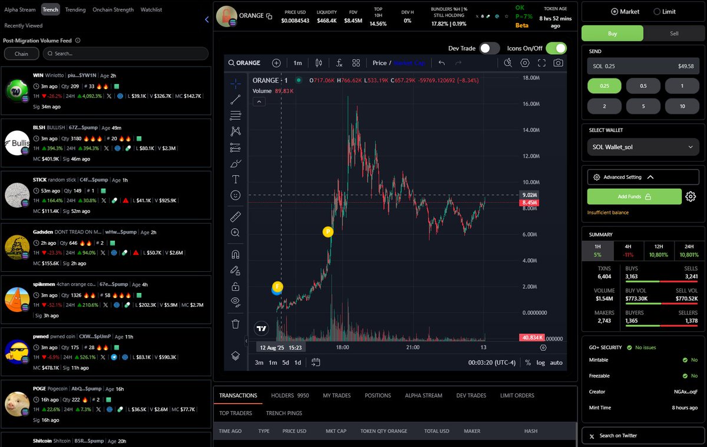Screen dimensions: 707x447
Task: Add compare symbol using plus icon
Action: coord(276,63)
